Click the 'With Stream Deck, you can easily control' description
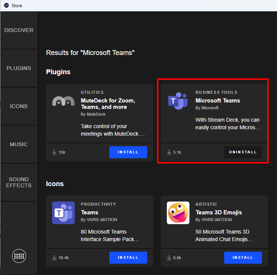Screen dimensions: 277x275 coord(228,124)
